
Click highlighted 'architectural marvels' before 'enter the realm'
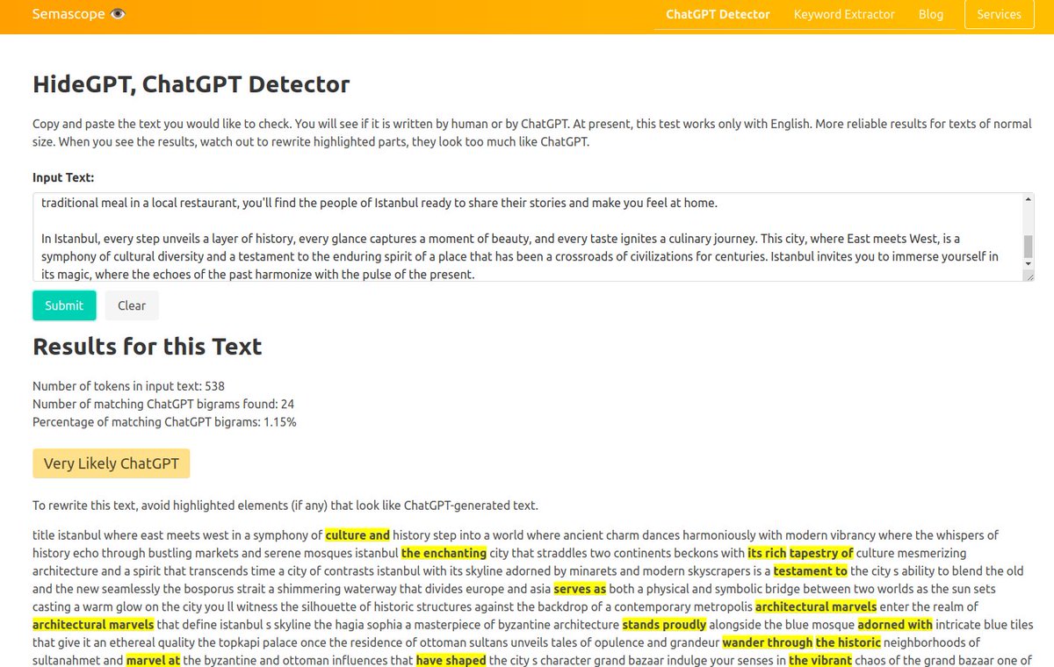click(x=816, y=606)
